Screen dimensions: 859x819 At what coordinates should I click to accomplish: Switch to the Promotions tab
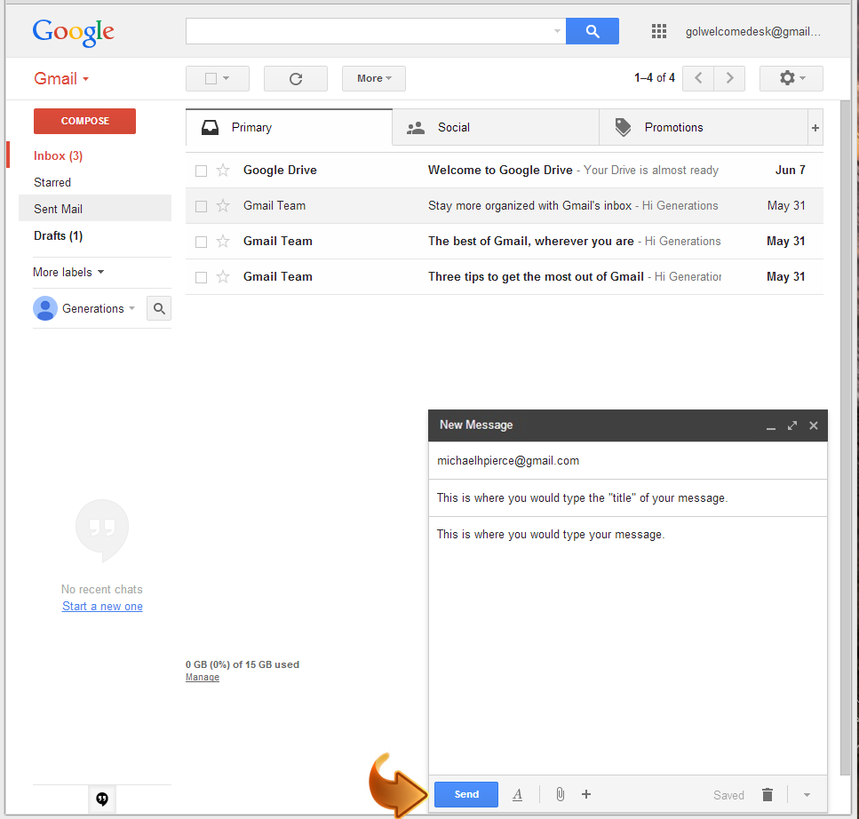pos(704,128)
